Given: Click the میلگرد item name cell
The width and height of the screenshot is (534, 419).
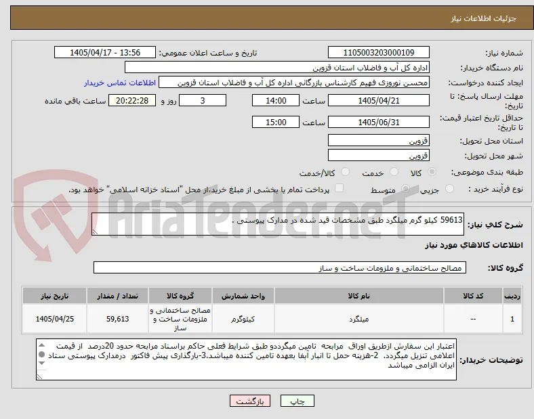Looking at the screenshot, I should [x=359, y=319].
